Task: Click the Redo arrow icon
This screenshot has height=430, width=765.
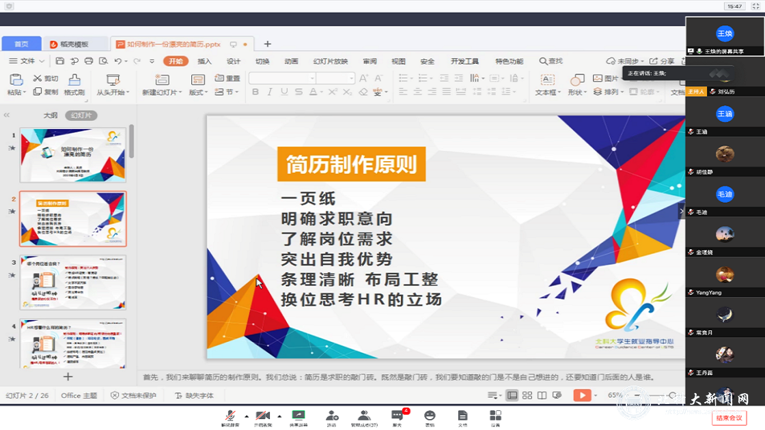Action: [137, 61]
